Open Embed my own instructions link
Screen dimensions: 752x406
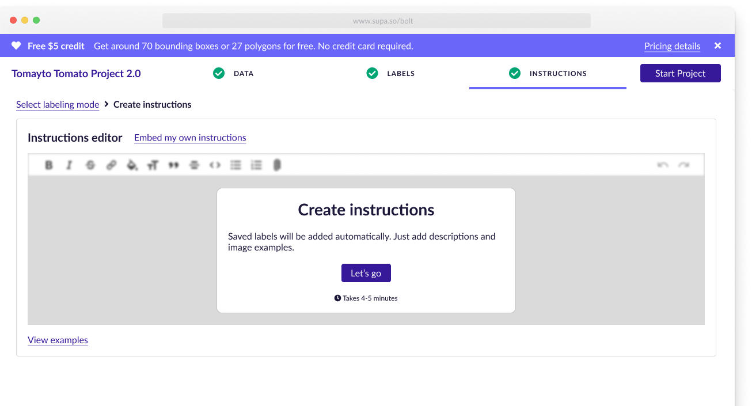pos(190,138)
